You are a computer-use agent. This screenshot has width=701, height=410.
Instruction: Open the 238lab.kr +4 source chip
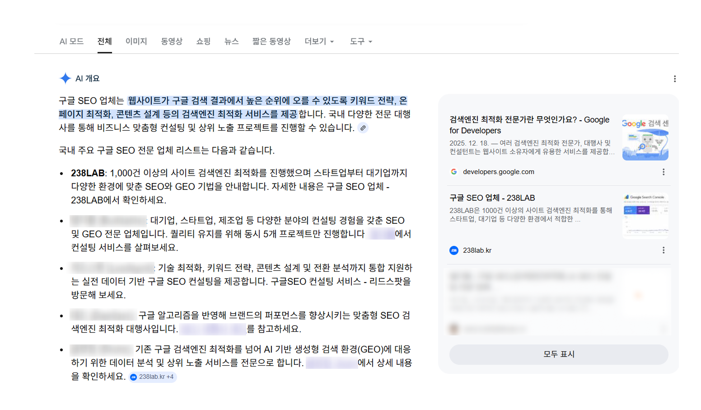coord(152,377)
